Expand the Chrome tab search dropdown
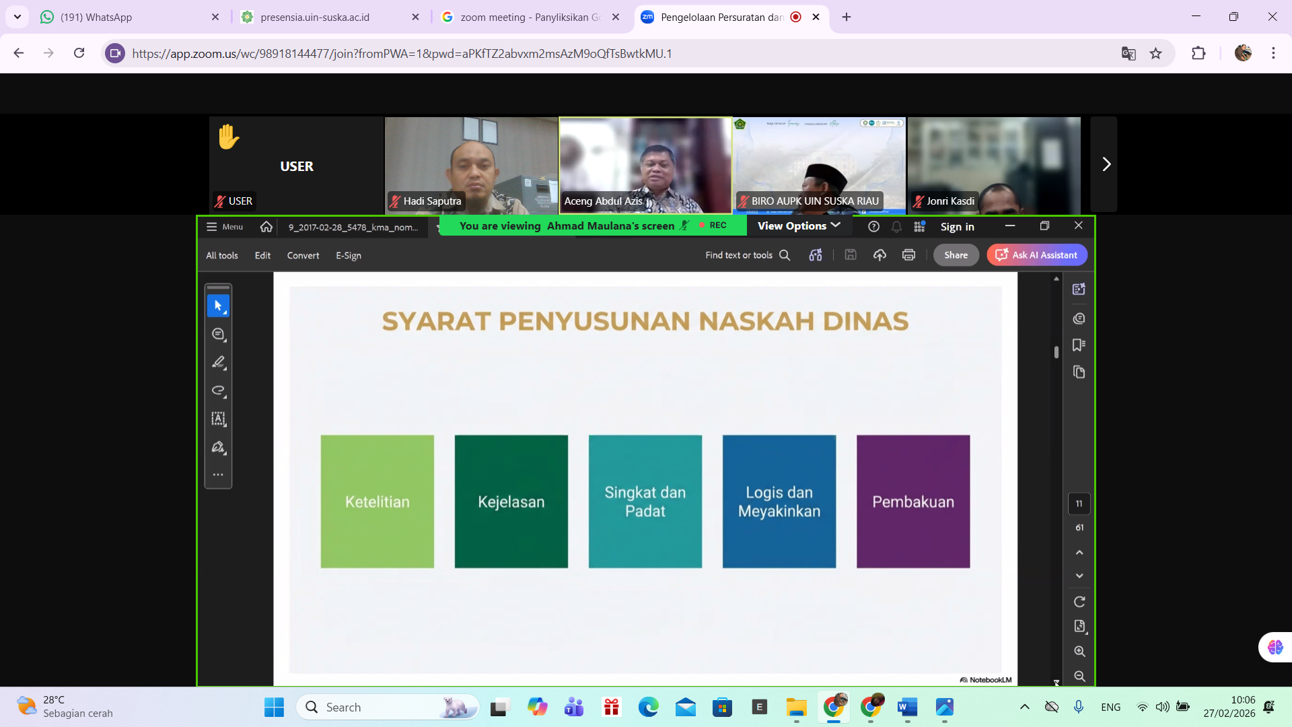 point(17,17)
